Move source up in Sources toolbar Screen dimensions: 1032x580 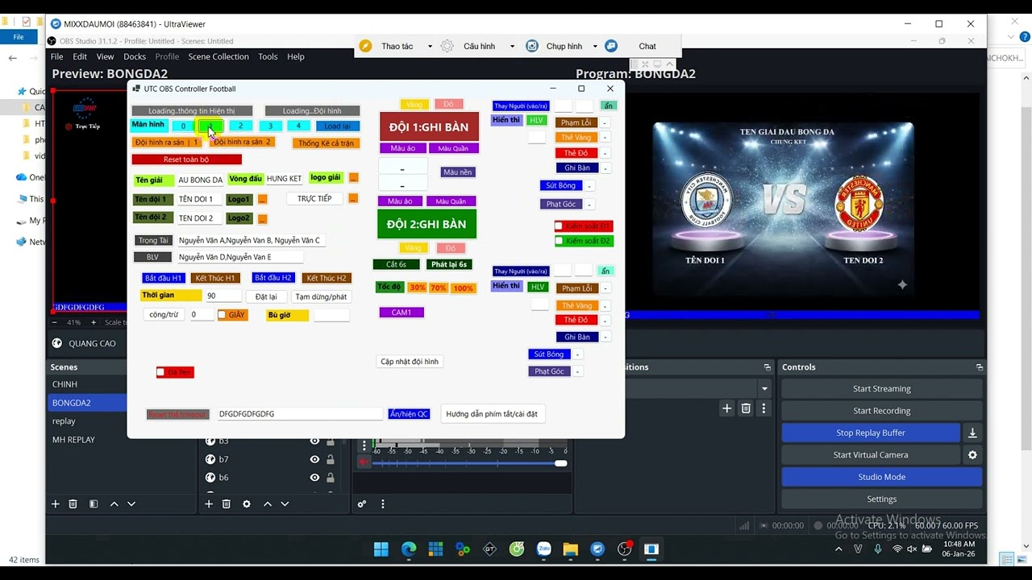[268, 503]
